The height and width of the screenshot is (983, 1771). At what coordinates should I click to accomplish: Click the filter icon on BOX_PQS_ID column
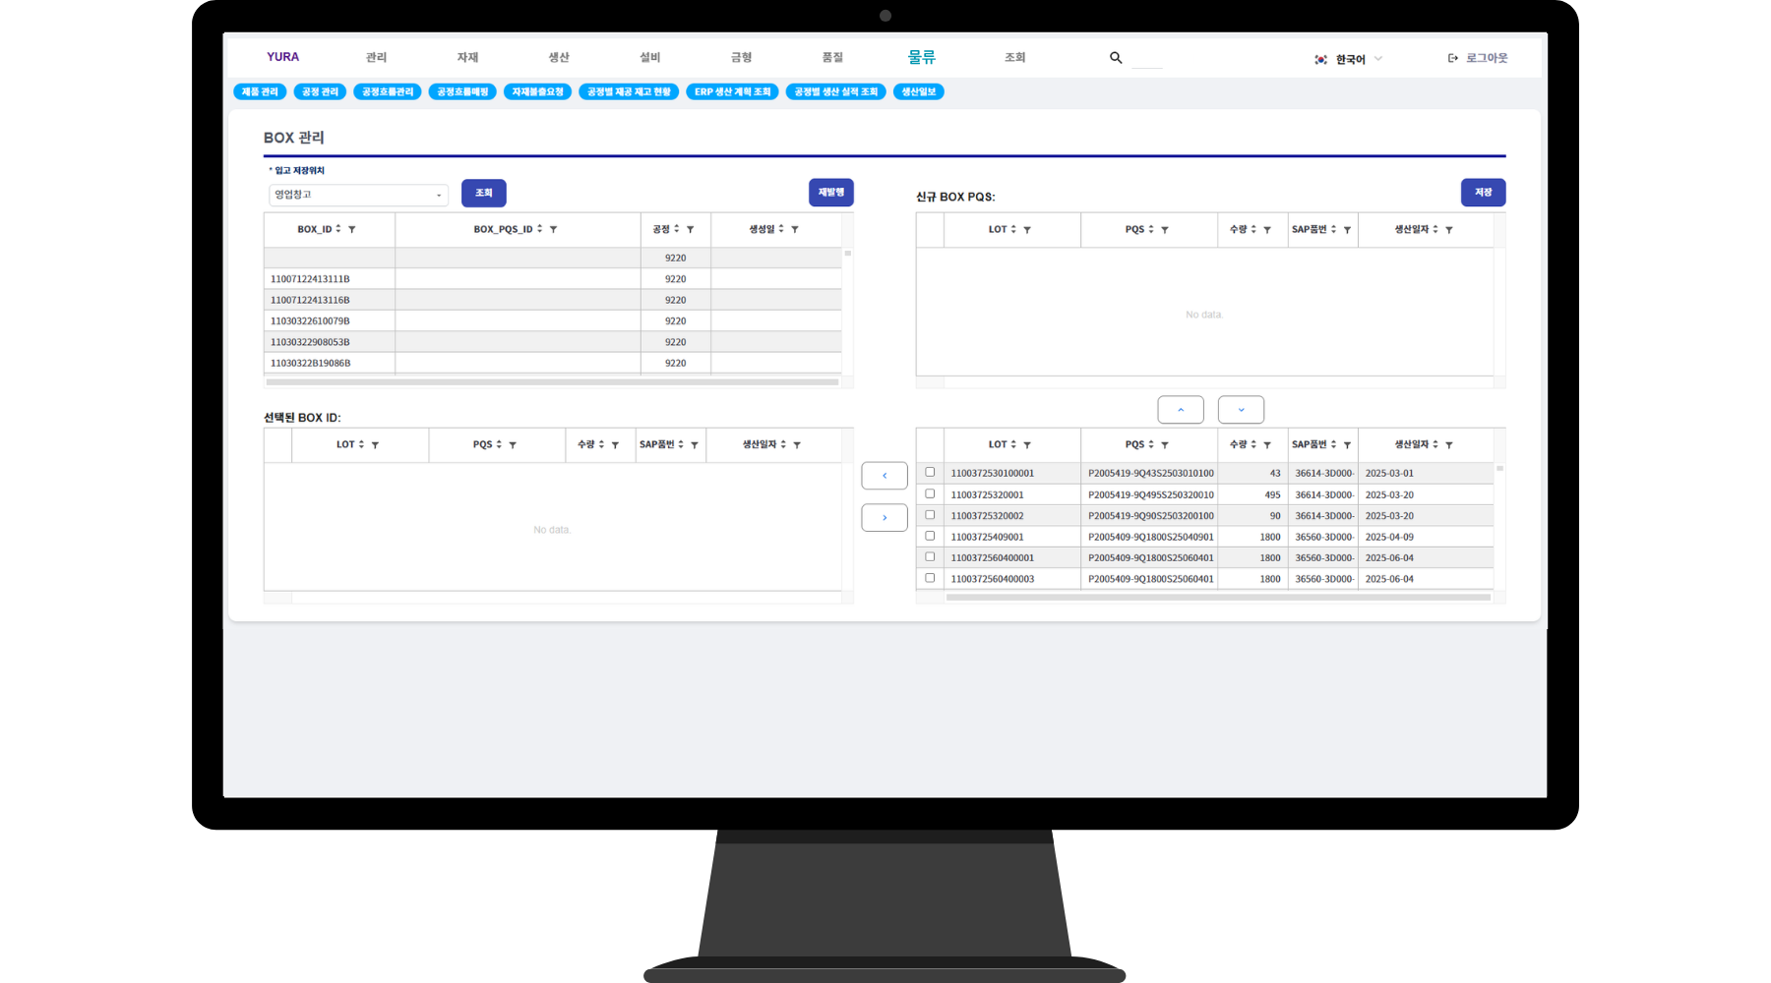pyautogui.click(x=554, y=229)
